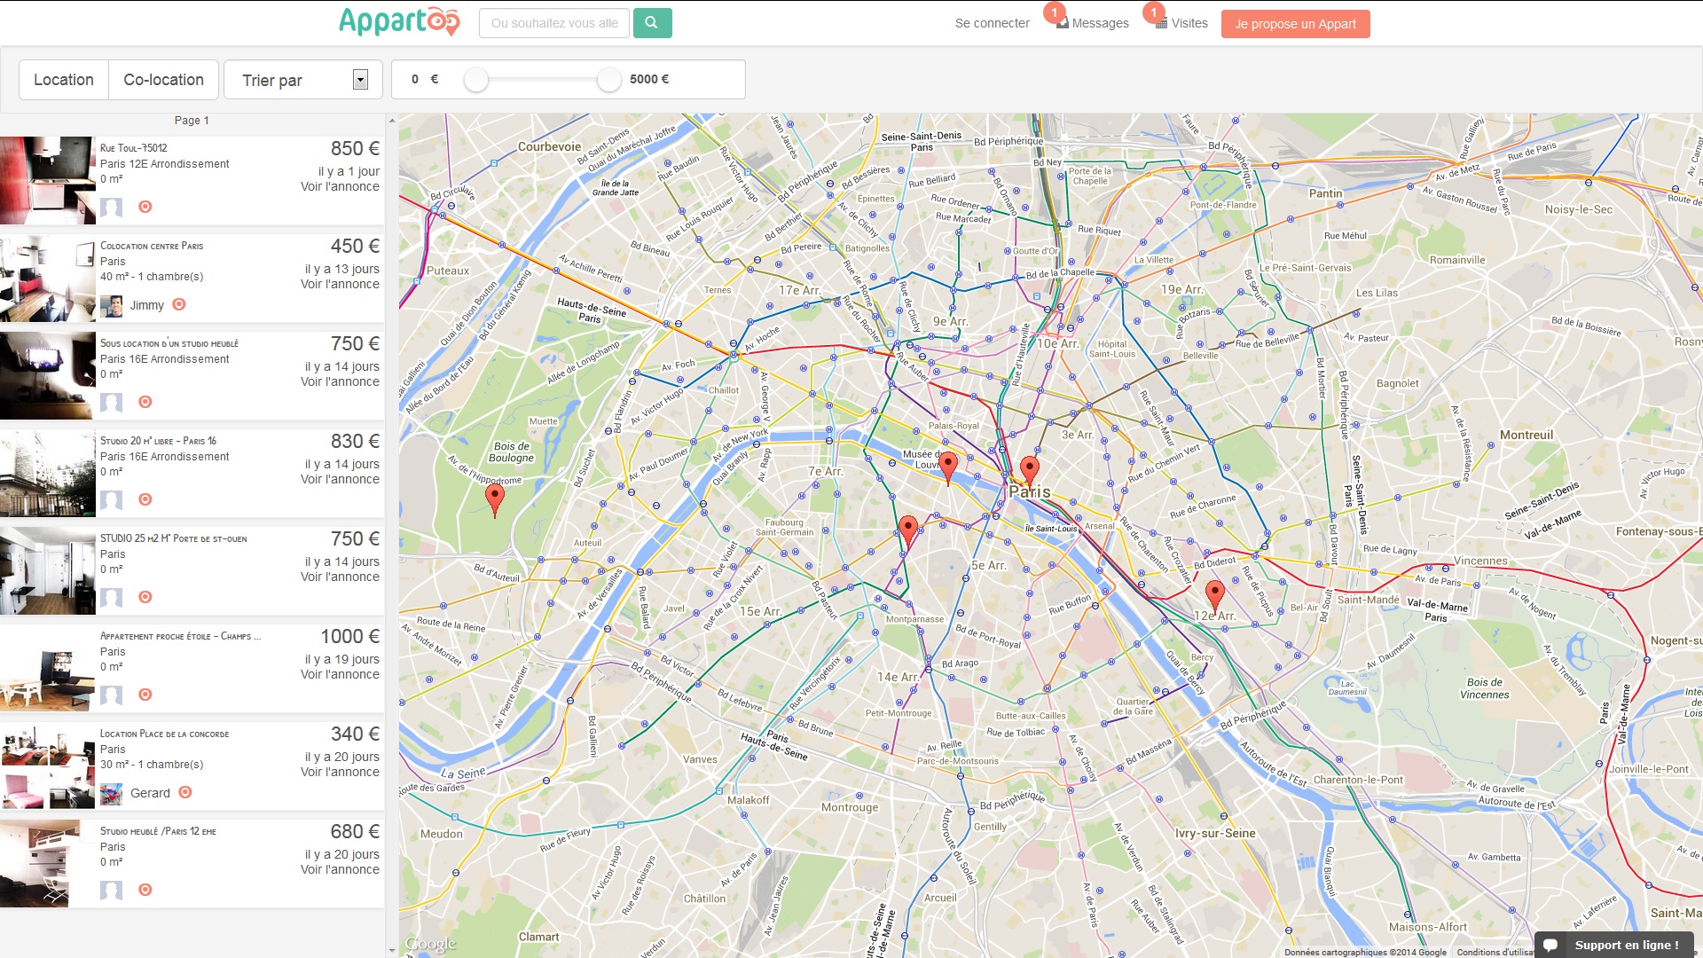
Task: Click the red target icon next to Gerard
Action: point(185,792)
